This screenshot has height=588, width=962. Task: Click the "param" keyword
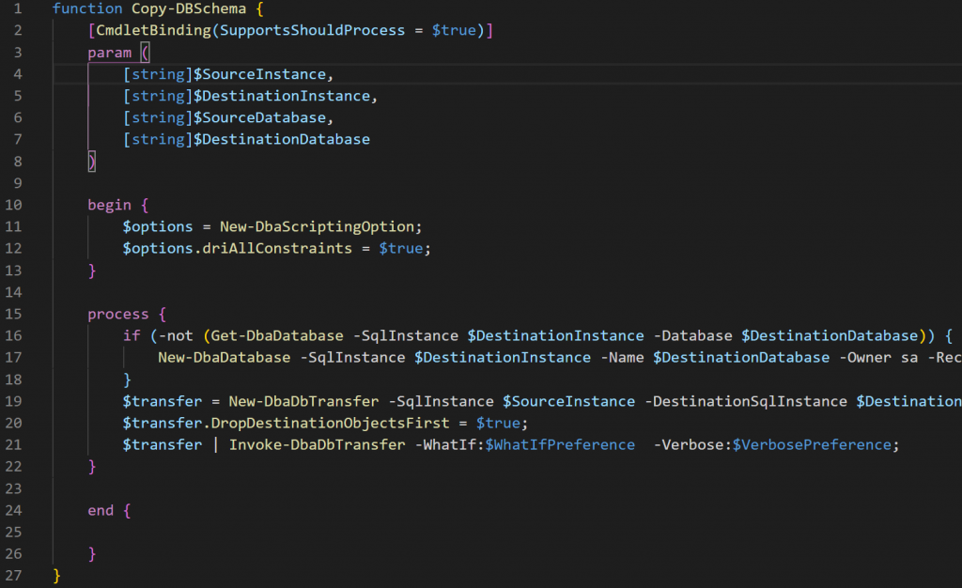pos(109,53)
